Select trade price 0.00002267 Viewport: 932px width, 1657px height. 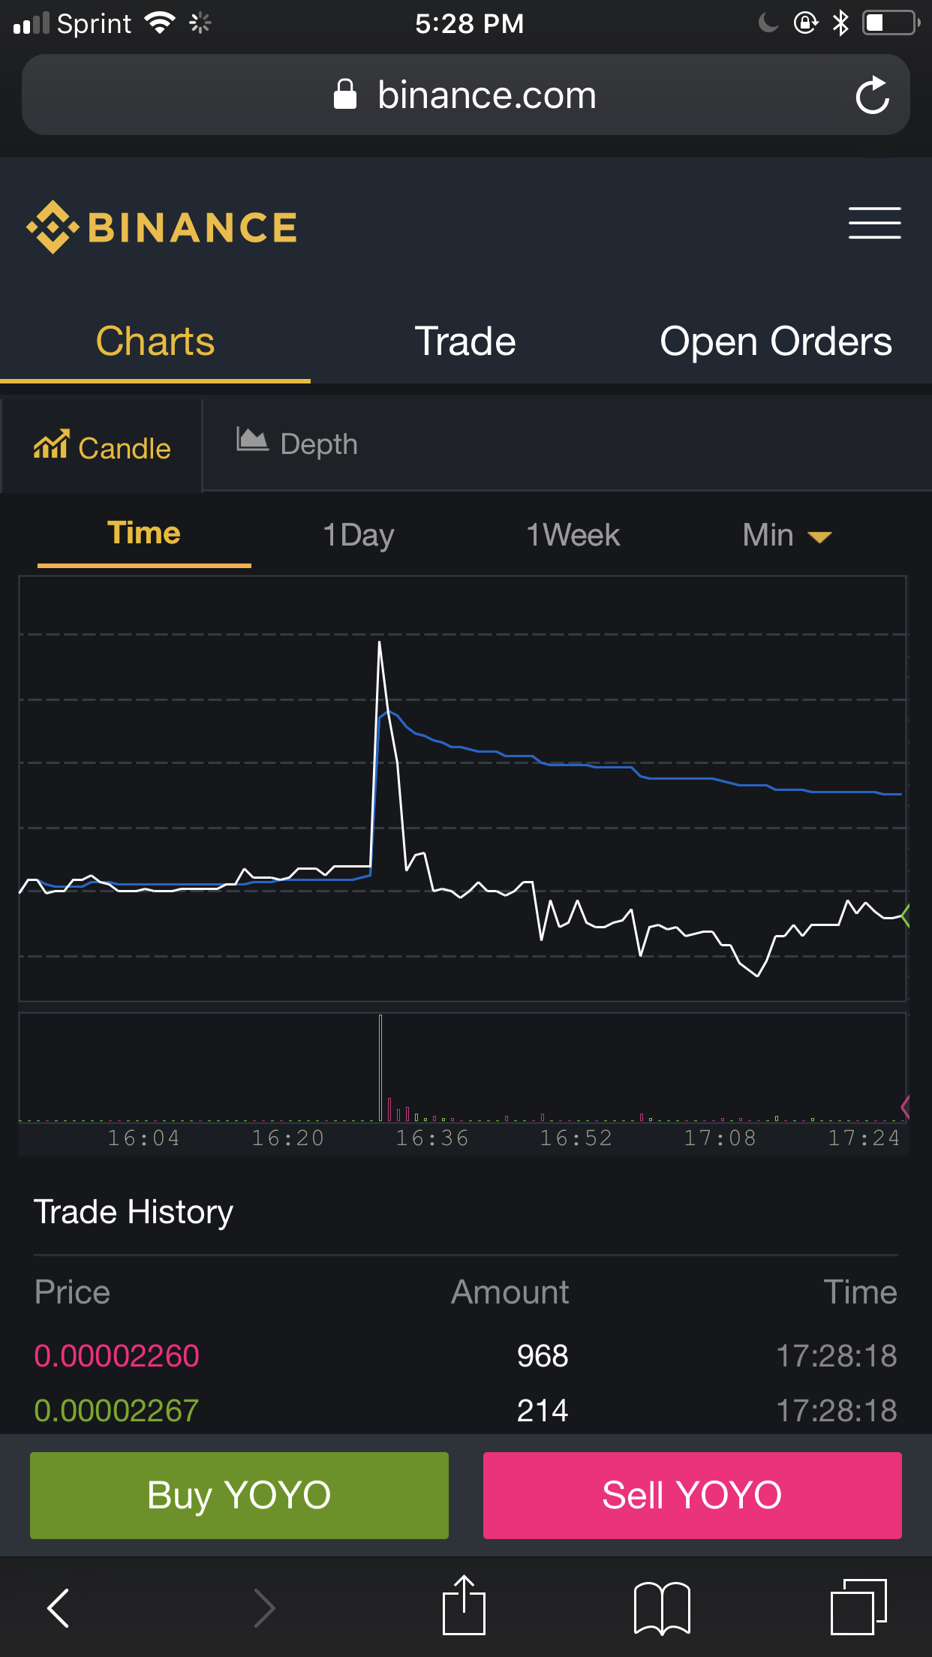(117, 1410)
